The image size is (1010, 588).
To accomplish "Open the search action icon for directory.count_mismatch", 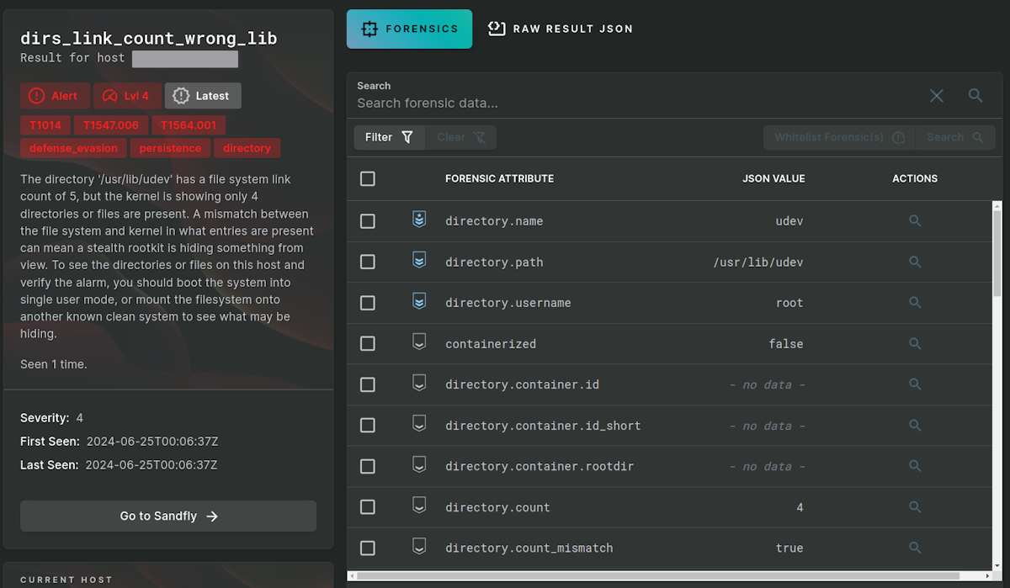I will [x=915, y=548].
